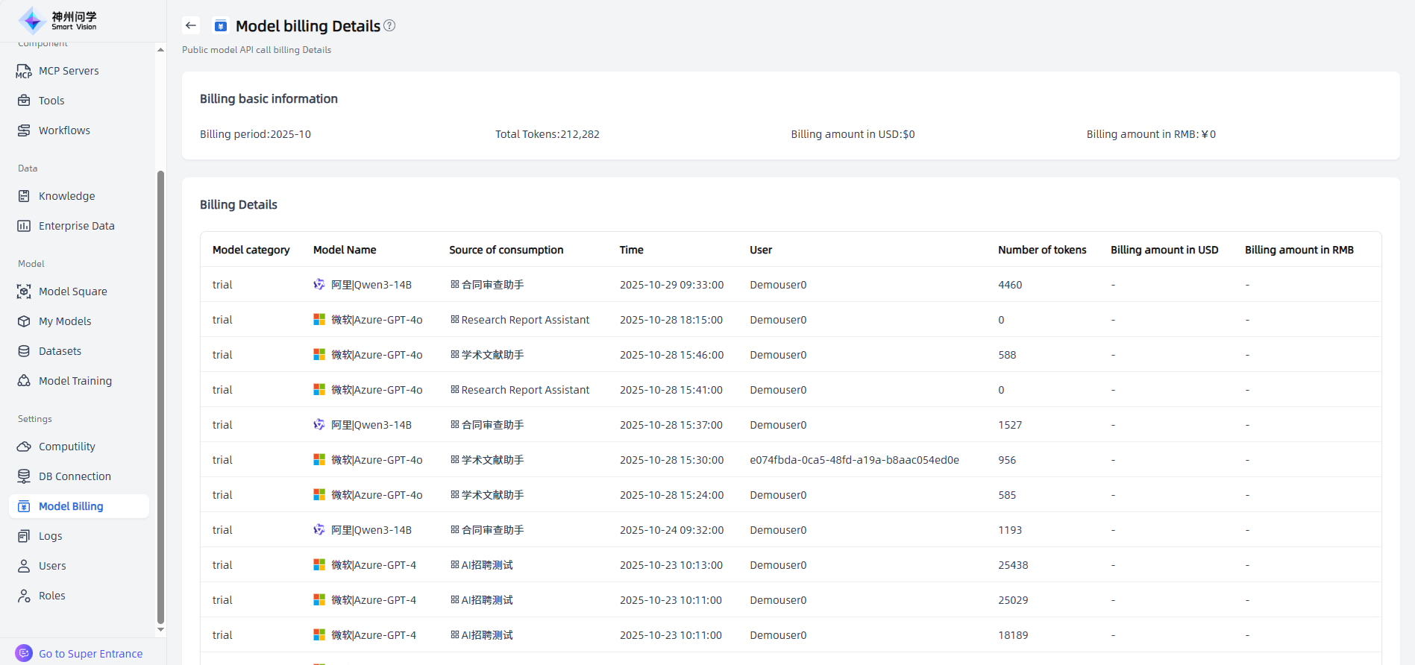This screenshot has height=665, width=1415.
Task: Open the Knowledge section
Action: coord(66,196)
